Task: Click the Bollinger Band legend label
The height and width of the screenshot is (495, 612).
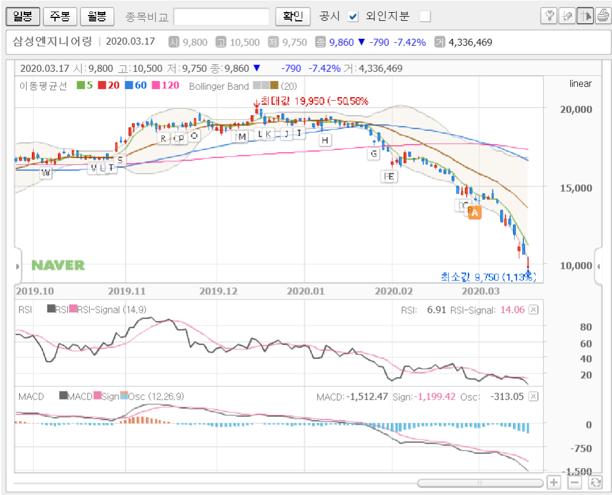Action: point(219,86)
